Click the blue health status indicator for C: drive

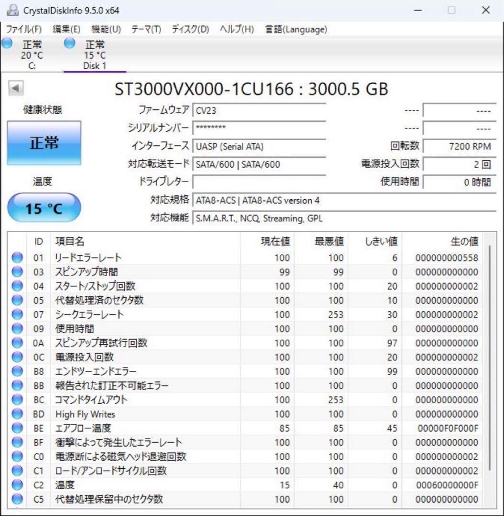click(6, 43)
